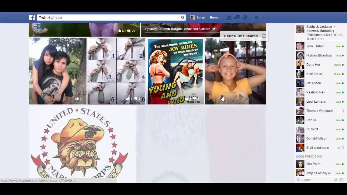Click Bobby J. Jackson's ticker avatar
This screenshot has height=195, width=347.
coord(300,29)
